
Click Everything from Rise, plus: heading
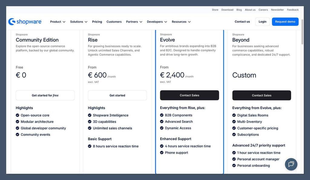coord(183,108)
